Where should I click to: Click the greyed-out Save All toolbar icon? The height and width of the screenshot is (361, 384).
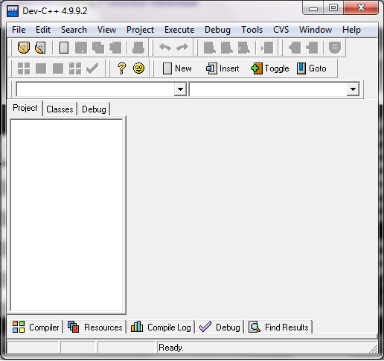point(98,48)
